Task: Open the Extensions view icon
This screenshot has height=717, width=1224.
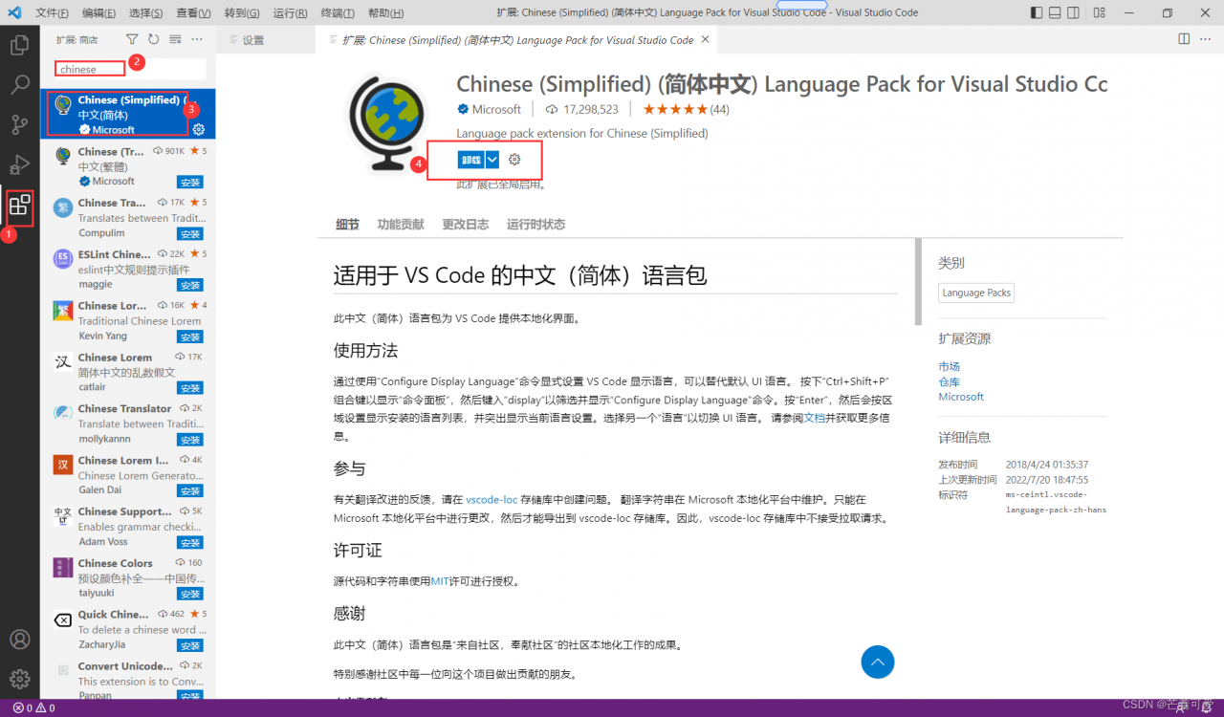Action: pos(19,205)
